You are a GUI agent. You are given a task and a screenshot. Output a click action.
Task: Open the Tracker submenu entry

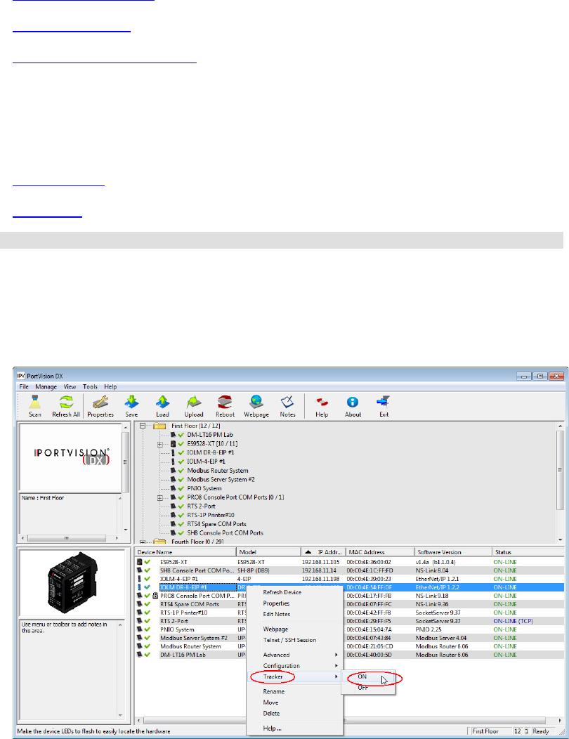pyautogui.click(x=295, y=676)
